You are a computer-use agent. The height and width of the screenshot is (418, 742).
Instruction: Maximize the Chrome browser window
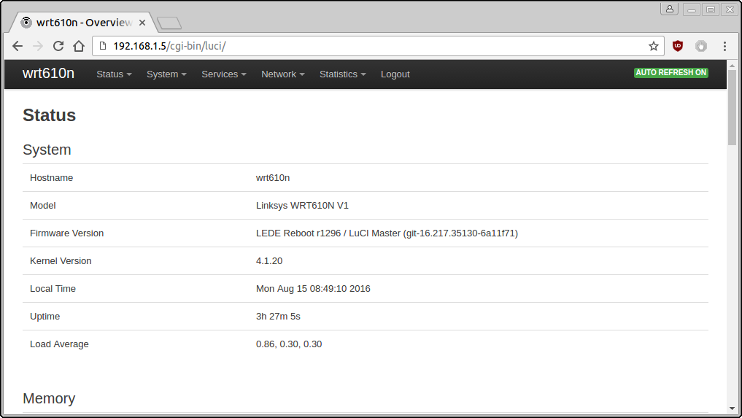point(711,9)
